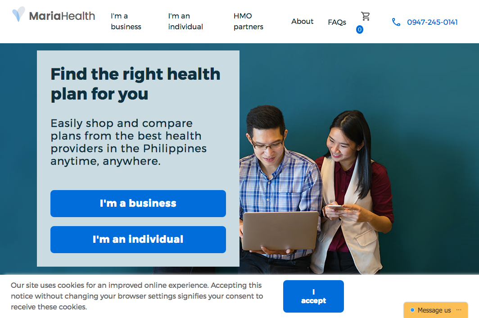Accept cookies with "I accept" button
Screen dimensions: 479x318
tap(313, 296)
